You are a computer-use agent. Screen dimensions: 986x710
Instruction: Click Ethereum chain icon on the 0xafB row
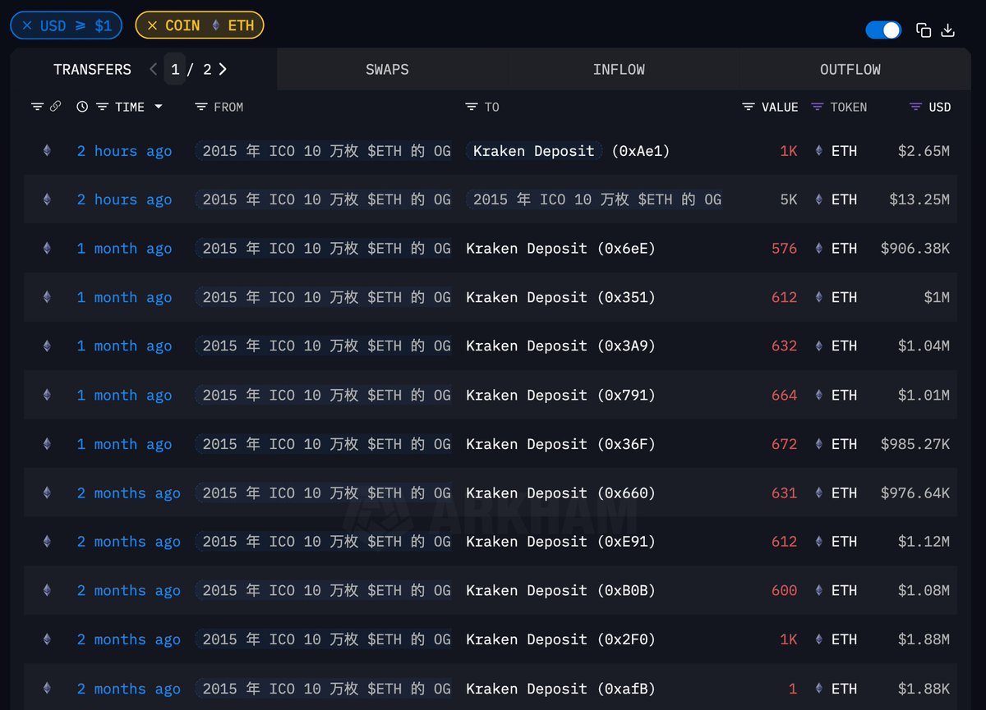(x=47, y=689)
